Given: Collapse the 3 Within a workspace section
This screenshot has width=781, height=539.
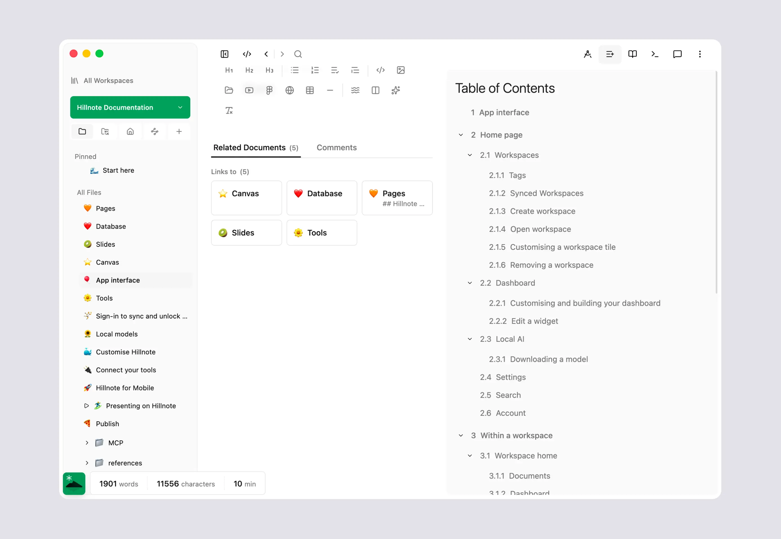Looking at the screenshot, I should pyautogui.click(x=461, y=435).
